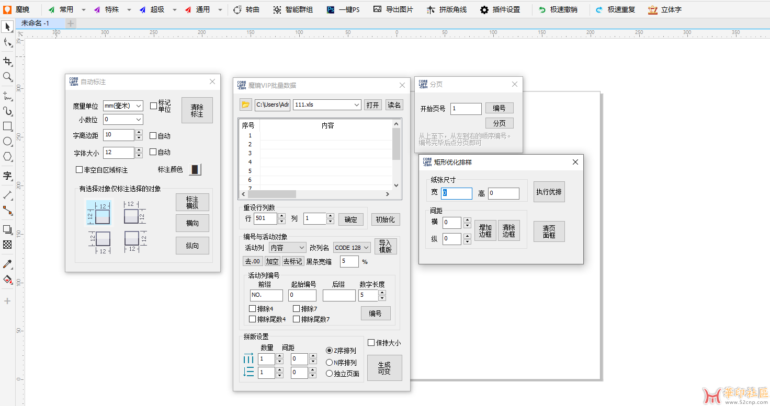Select the Connector line tool
Screen dimensions: 770x406
pyautogui.click(x=7, y=210)
